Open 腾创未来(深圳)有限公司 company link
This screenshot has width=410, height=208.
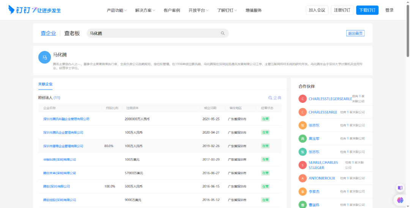point(60,173)
